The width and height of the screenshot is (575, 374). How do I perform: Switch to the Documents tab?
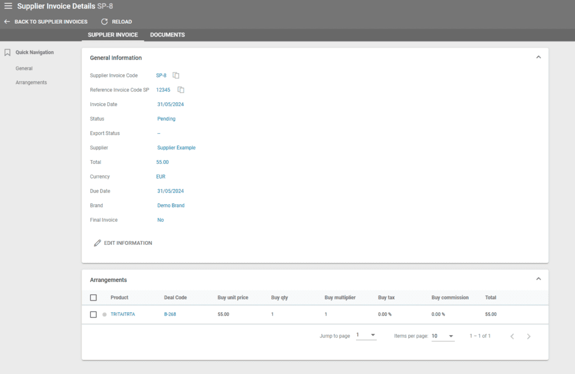pyautogui.click(x=167, y=35)
